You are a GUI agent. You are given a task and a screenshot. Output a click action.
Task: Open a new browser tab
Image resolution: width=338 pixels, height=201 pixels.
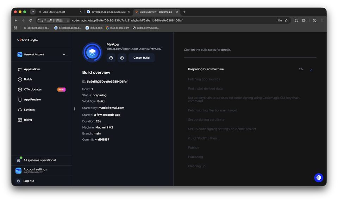click(x=184, y=12)
